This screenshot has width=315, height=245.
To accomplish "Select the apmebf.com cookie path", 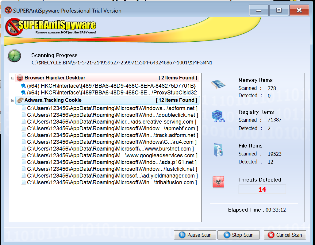I will click(113, 128).
